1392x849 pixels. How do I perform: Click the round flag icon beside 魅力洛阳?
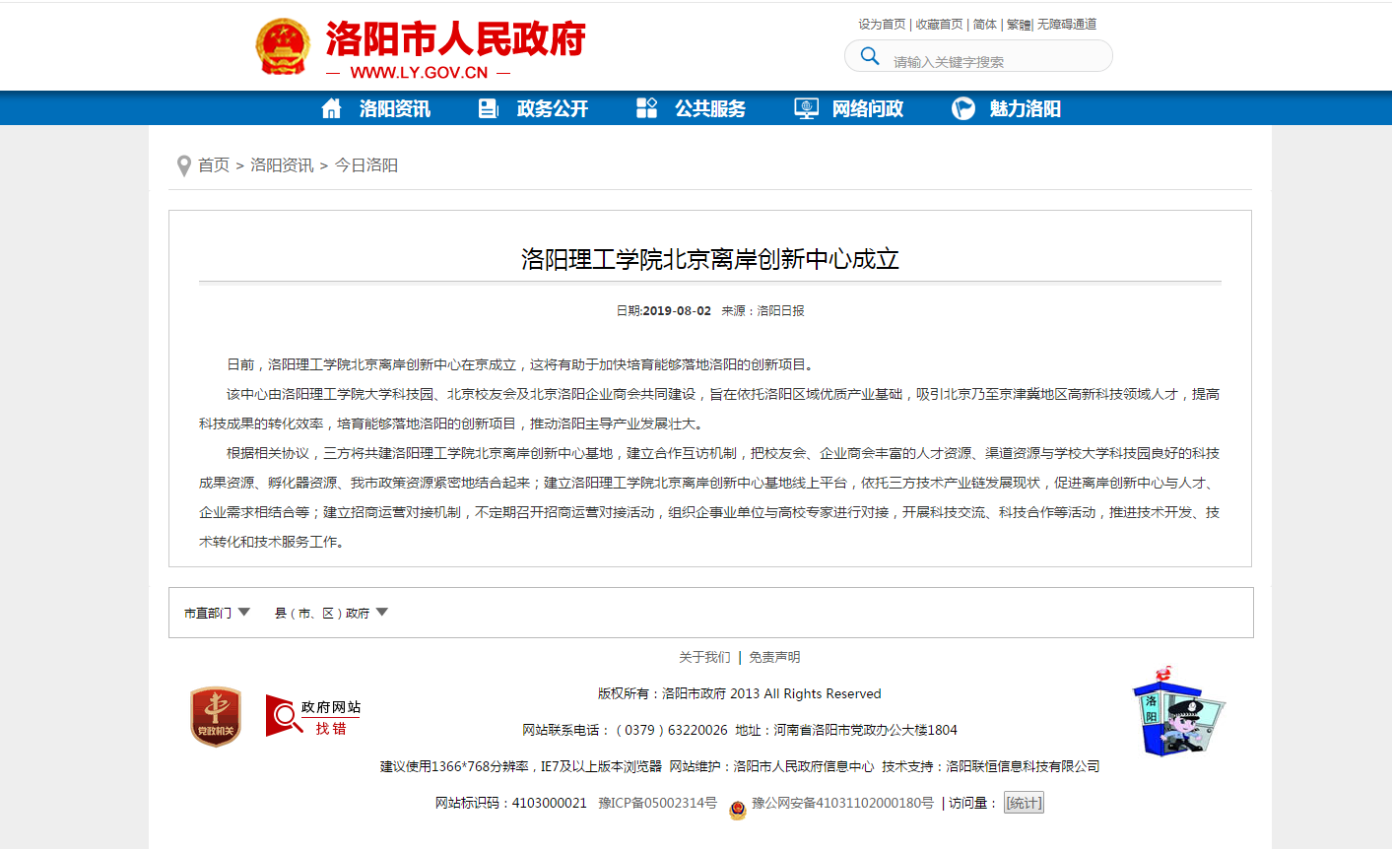(x=962, y=108)
